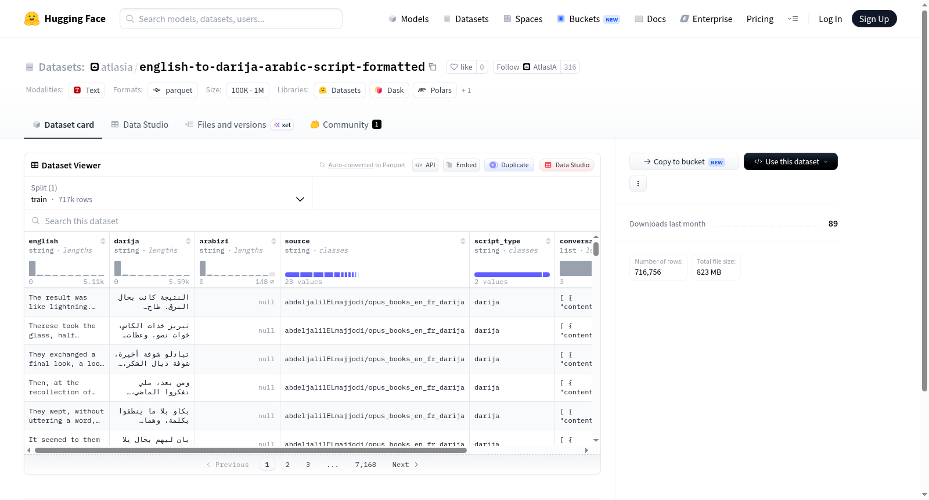
Task: Click the Polars library tag
Action: click(435, 90)
